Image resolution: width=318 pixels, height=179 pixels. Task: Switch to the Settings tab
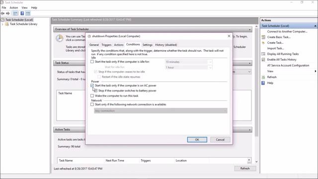point(148,45)
